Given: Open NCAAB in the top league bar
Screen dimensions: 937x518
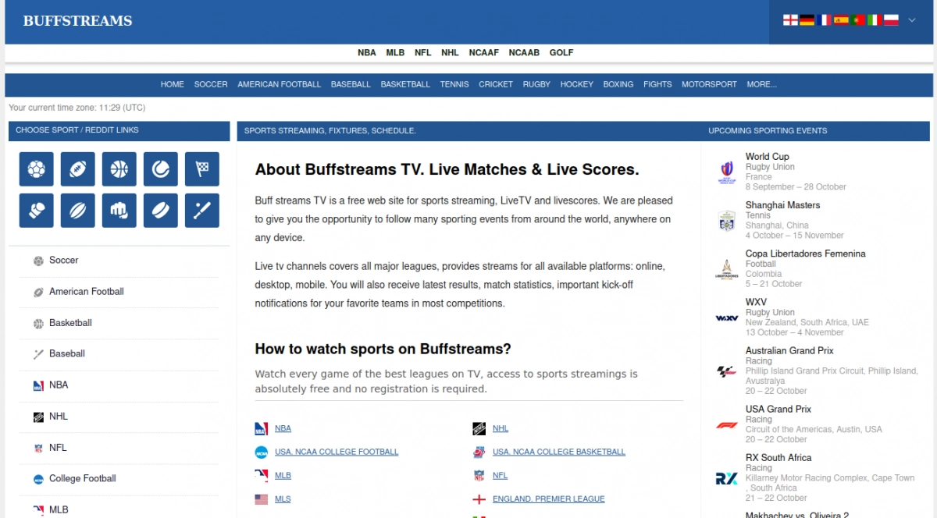Looking at the screenshot, I should click(x=524, y=53).
